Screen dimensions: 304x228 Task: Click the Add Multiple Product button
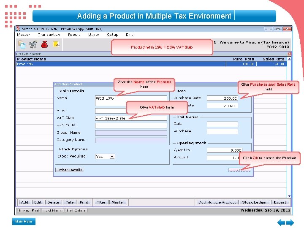(x=217, y=202)
